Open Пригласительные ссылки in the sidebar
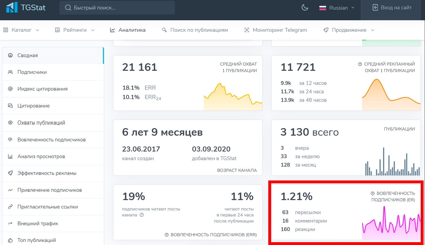 pos(53,207)
